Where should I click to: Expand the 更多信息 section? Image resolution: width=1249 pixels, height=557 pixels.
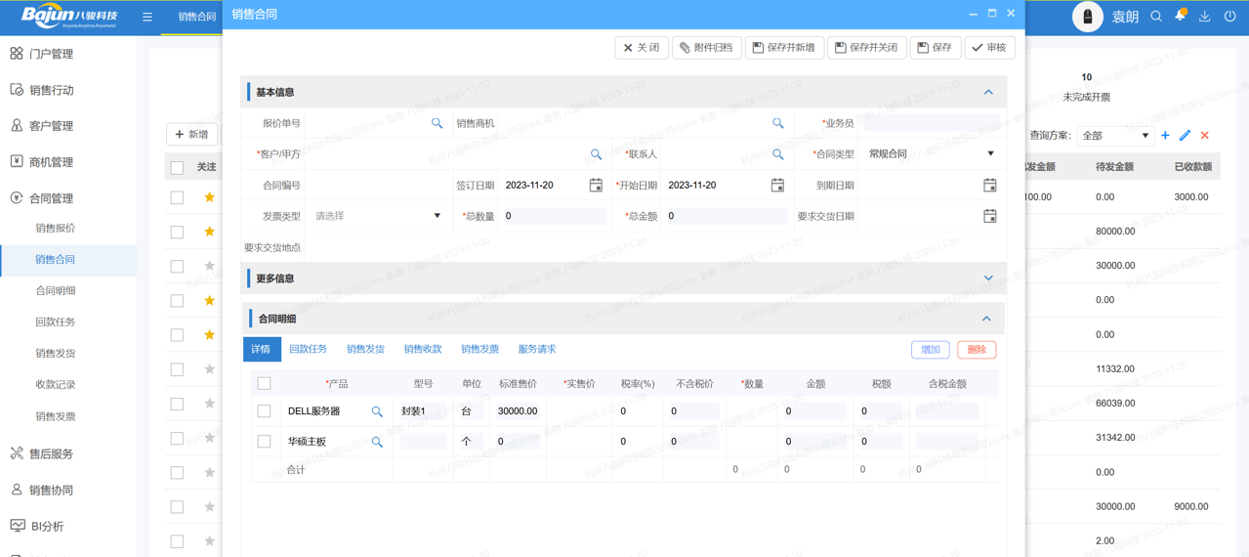pyautogui.click(x=988, y=278)
